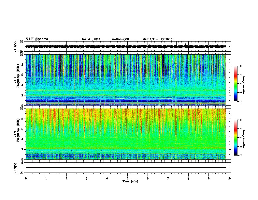Click the "8" kHz tick of ch.1 frequency axis
Screen dimensions: 258x200
(22, 65)
